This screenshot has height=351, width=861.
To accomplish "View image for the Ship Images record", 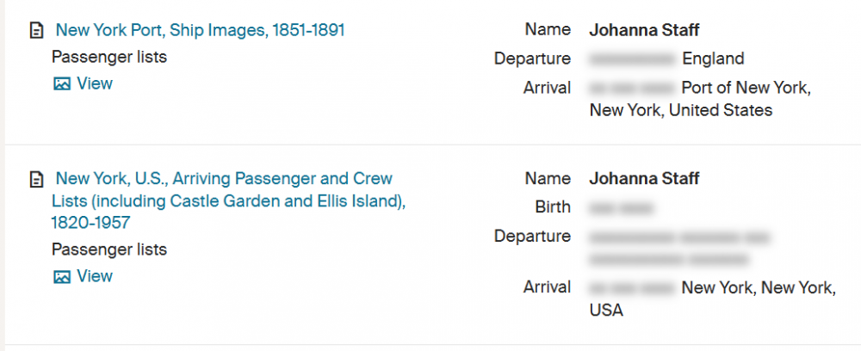I will [95, 83].
